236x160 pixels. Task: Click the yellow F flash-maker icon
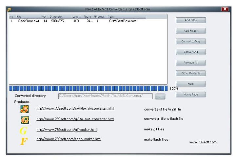24,141
